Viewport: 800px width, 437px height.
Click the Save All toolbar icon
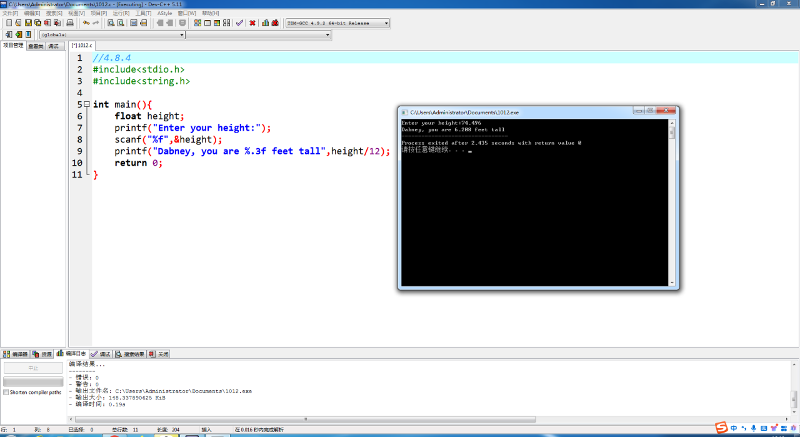[37, 23]
